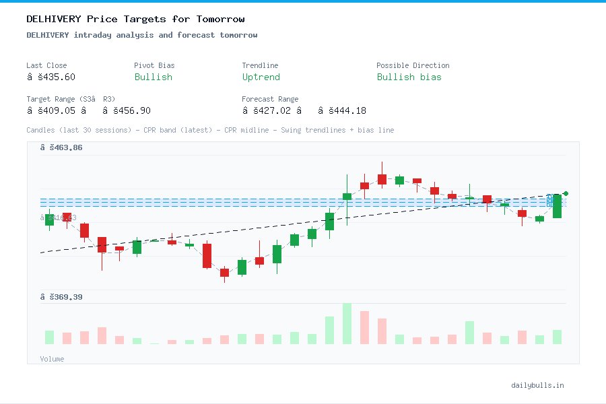Select the green dot marker ending the bias line

pos(566,193)
